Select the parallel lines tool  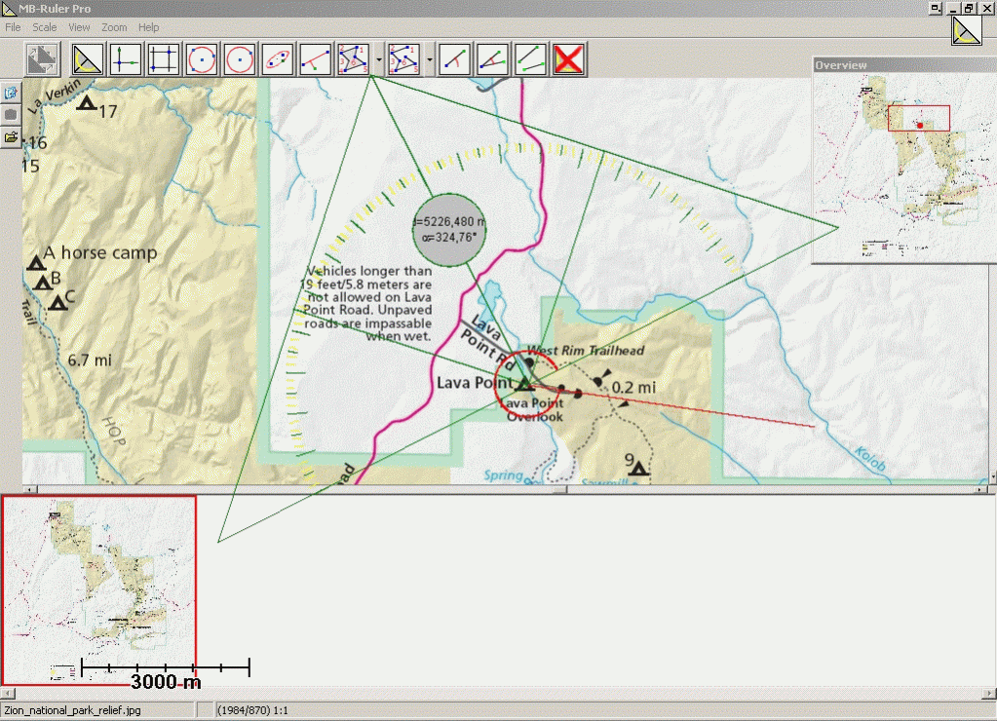click(531, 59)
